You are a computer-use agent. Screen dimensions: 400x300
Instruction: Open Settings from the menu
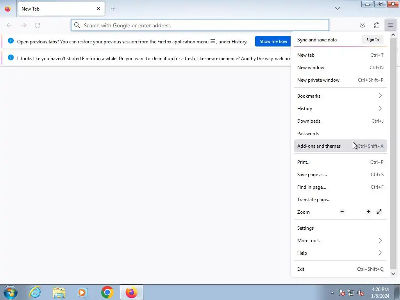[340, 228]
